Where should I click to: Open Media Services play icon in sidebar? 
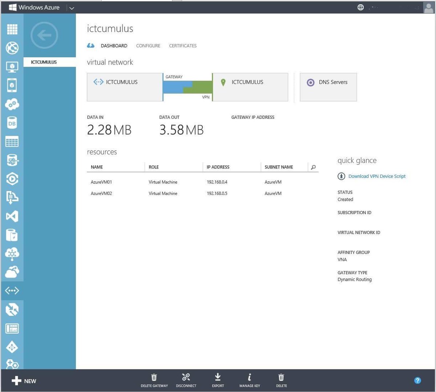(12, 179)
